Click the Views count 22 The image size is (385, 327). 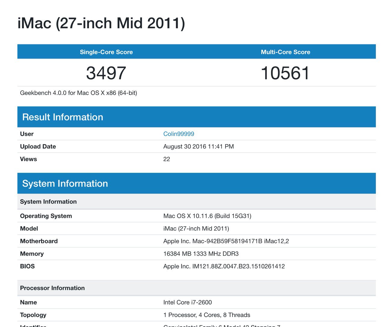(x=167, y=159)
